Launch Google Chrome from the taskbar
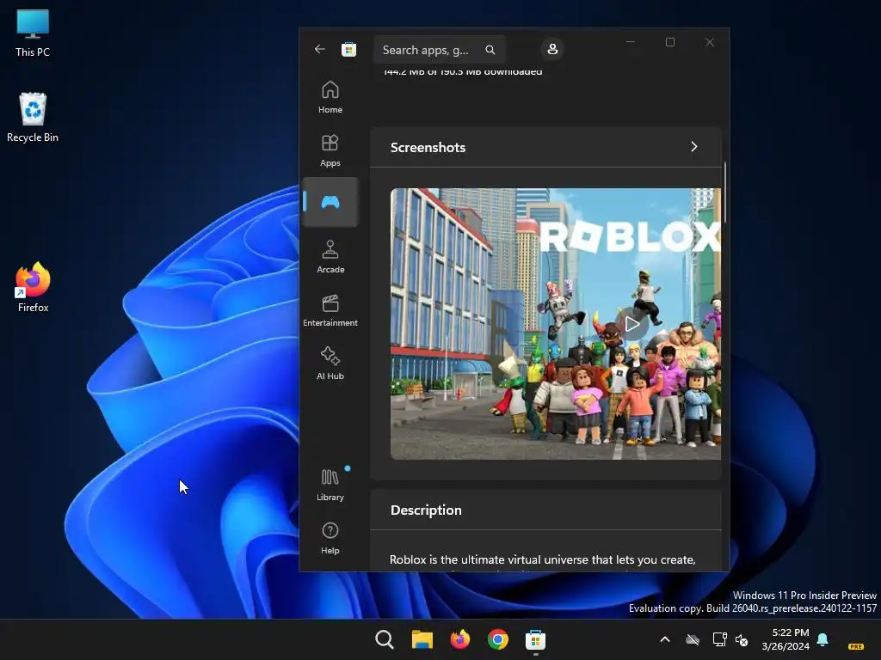Viewport: 881px width, 660px height. click(498, 639)
